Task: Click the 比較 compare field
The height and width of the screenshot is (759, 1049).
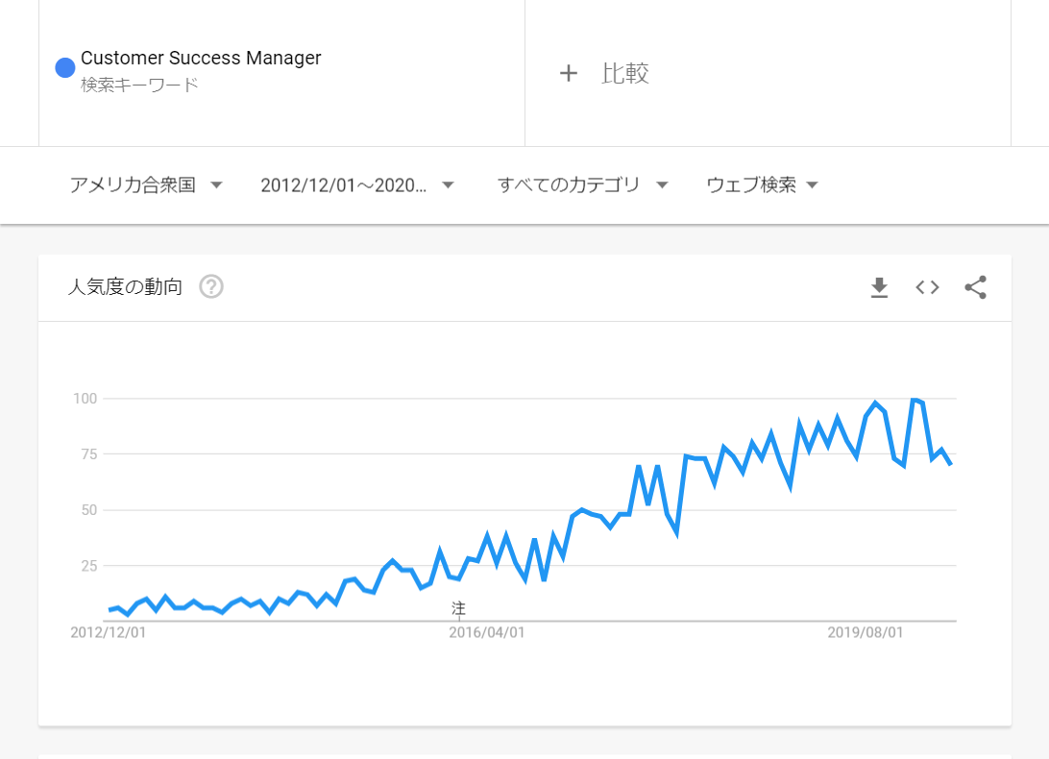Action: (x=625, y=73)
